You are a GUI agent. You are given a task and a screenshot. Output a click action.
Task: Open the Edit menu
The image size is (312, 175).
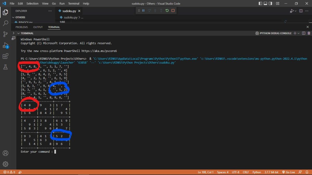[x=21, y=3]
